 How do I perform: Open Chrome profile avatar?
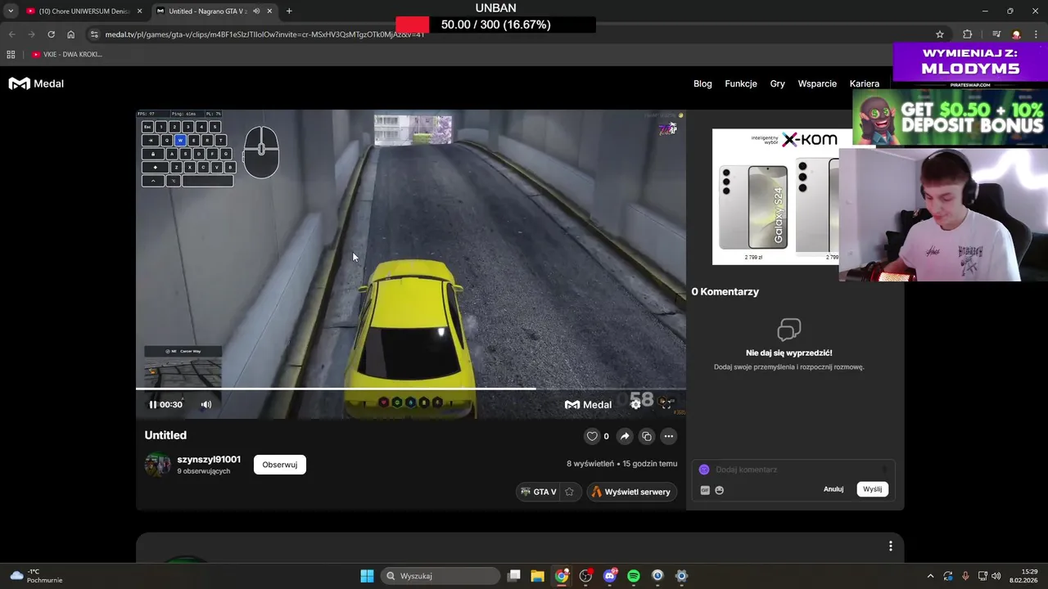click(1016, 34)
